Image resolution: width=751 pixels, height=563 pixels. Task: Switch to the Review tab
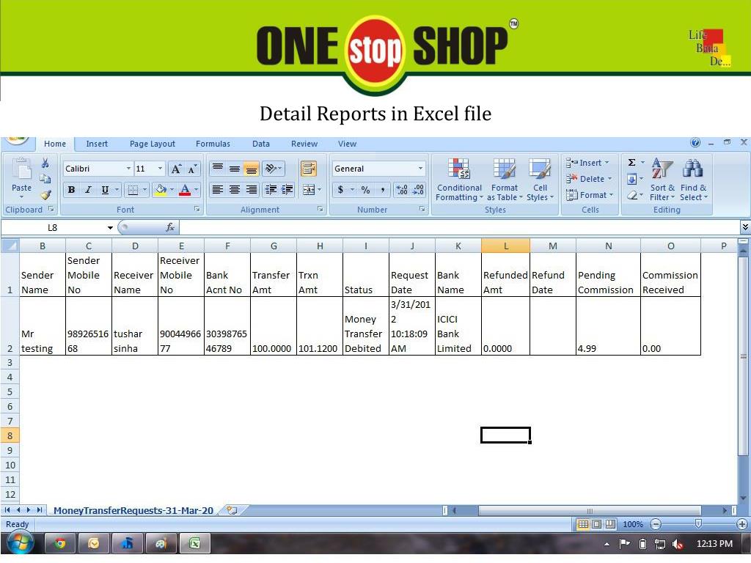pos(304,144)
